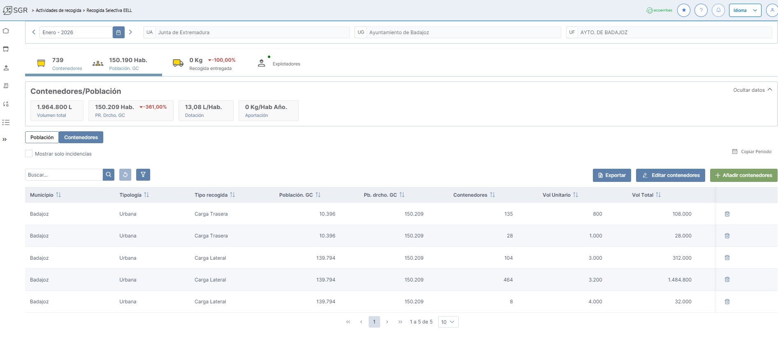Open the page size dropdown showing 10

(448, 322)
